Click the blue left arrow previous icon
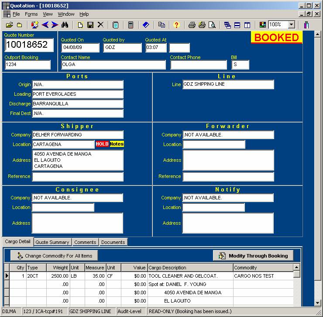The height and width of the screenshot is (317, 323). 45,25
